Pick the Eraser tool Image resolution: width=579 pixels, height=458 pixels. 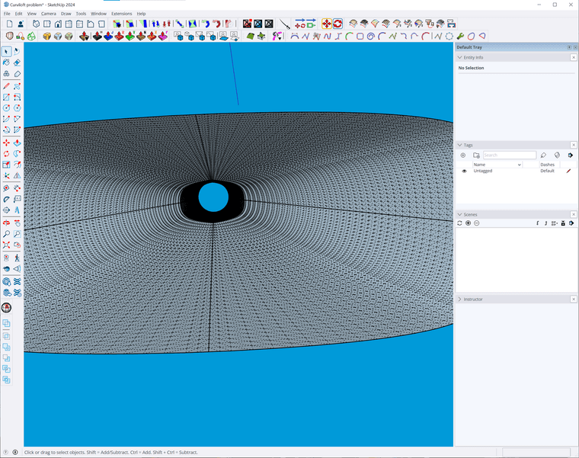(17, 62)
